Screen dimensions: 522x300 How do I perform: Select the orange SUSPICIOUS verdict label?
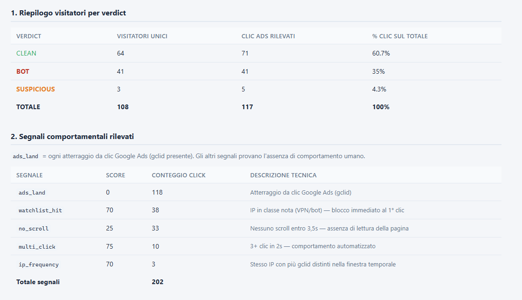coord(35,89)
